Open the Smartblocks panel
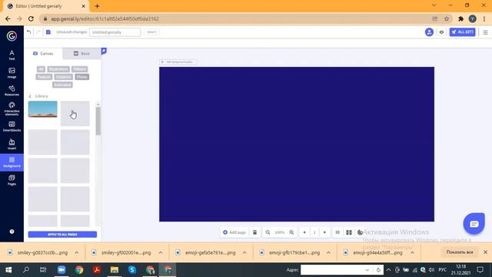Screen dimensions: 492x277 pyautogui.click(x=12, y=126)
